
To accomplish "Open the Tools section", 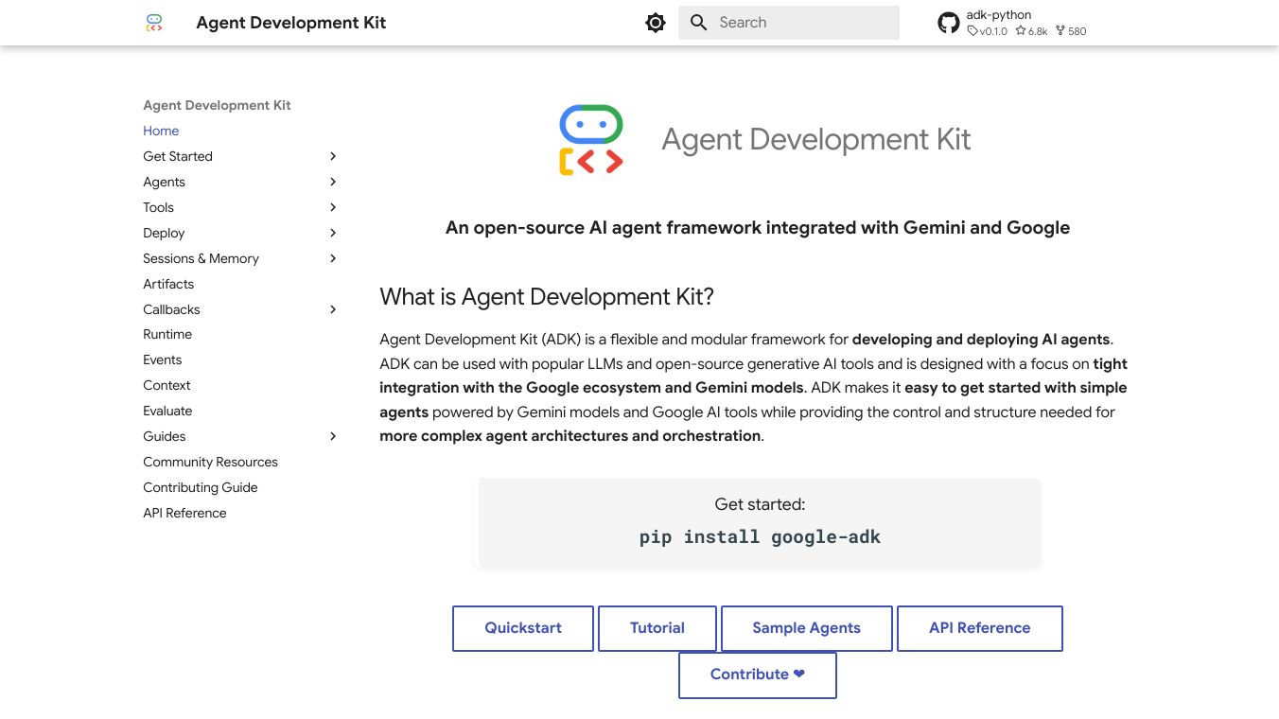I will 158,207.
